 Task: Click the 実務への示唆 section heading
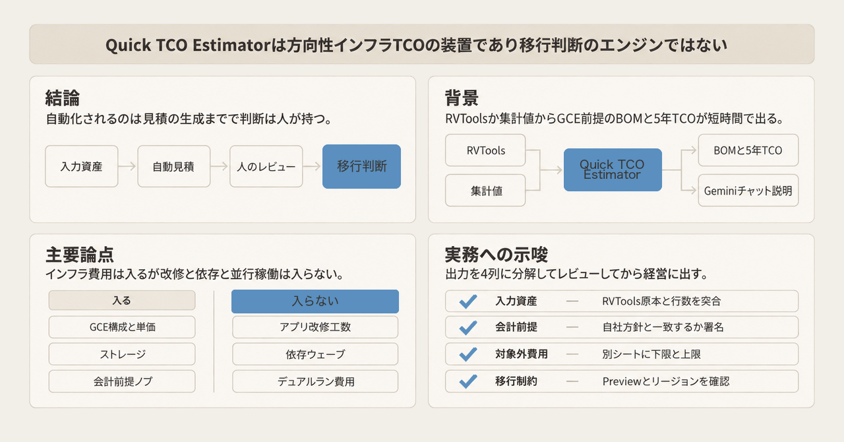coord(497,255)
